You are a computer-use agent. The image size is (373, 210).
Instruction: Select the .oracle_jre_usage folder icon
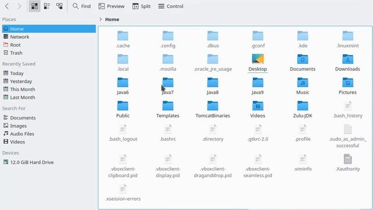[x=213, y=59]
